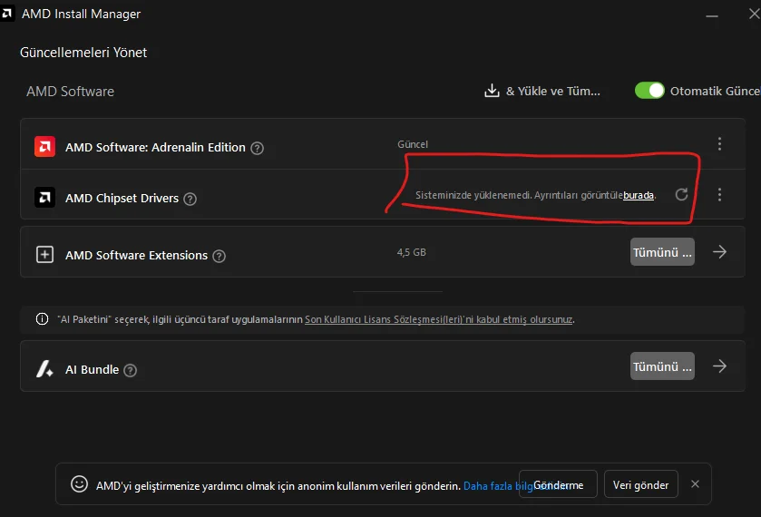Minimize the AMD Install Manager window
The height and width of the screenshot is (517, 761).
click(712, 15)
